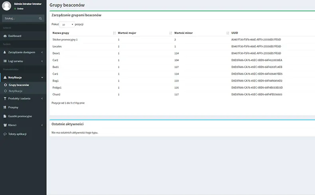315x195 pixels.
Task: Click the list icon beside Logi serwisu
Action: tap(5, 61)
